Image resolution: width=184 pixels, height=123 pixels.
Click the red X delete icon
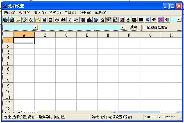[160, 20]
